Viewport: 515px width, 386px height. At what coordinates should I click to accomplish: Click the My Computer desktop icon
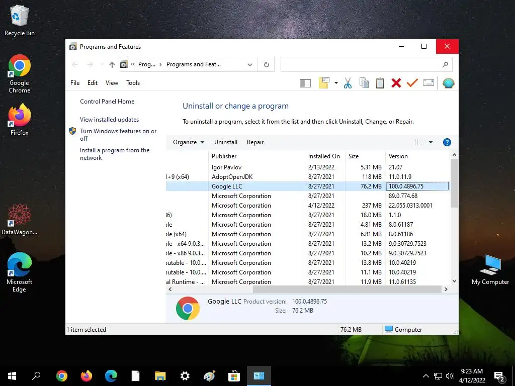pyautogui.click(x=490, y=270)
